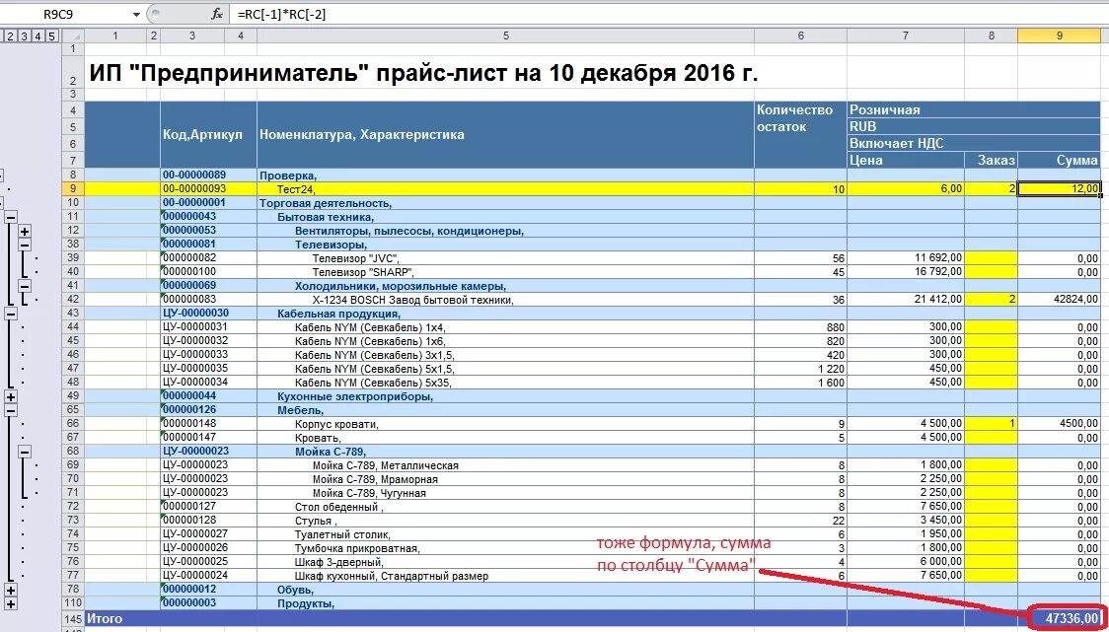1109x632 pixels.
Task: Click the Заказ column header cell
Action: [991, 161]
